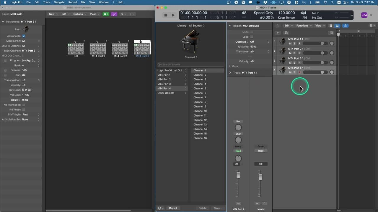Open the All Sounds dropdown in Library
The image size is (378, 212).
click(196, 26)
